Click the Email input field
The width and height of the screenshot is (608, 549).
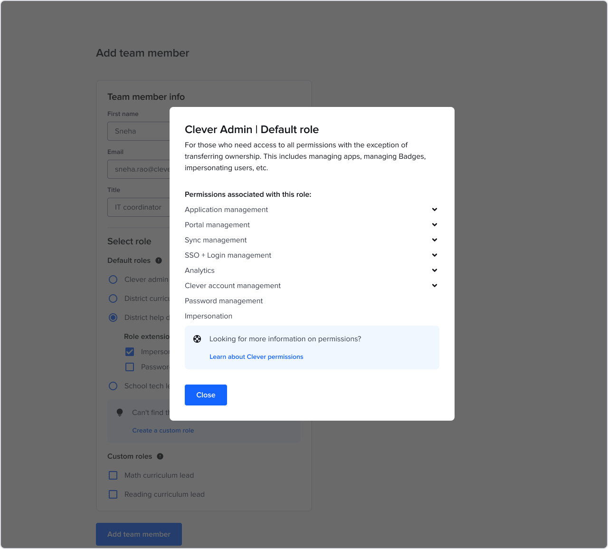click(x=139, y=169)
